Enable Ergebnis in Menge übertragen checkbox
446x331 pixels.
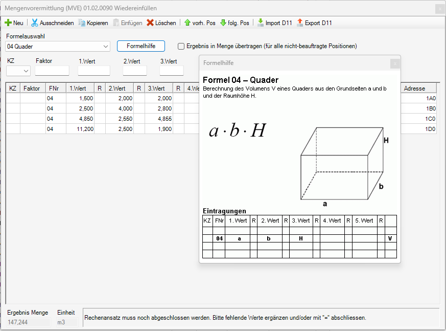[x=181, y=46]
